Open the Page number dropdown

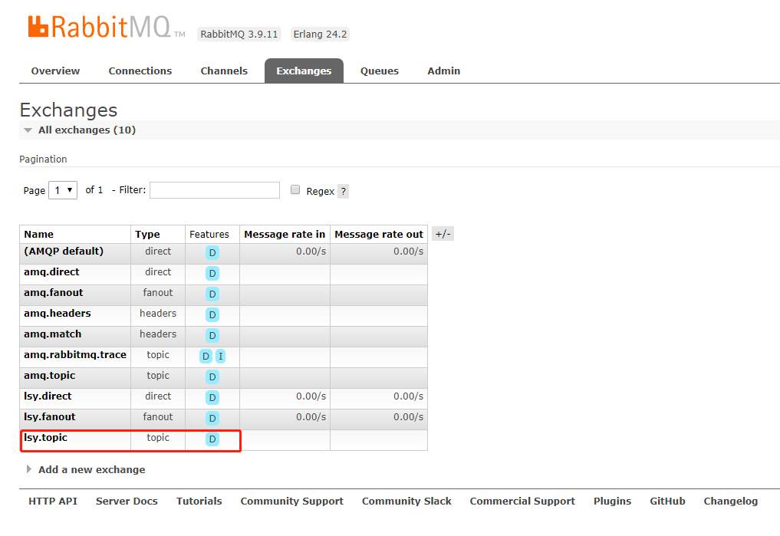[63, 190]
